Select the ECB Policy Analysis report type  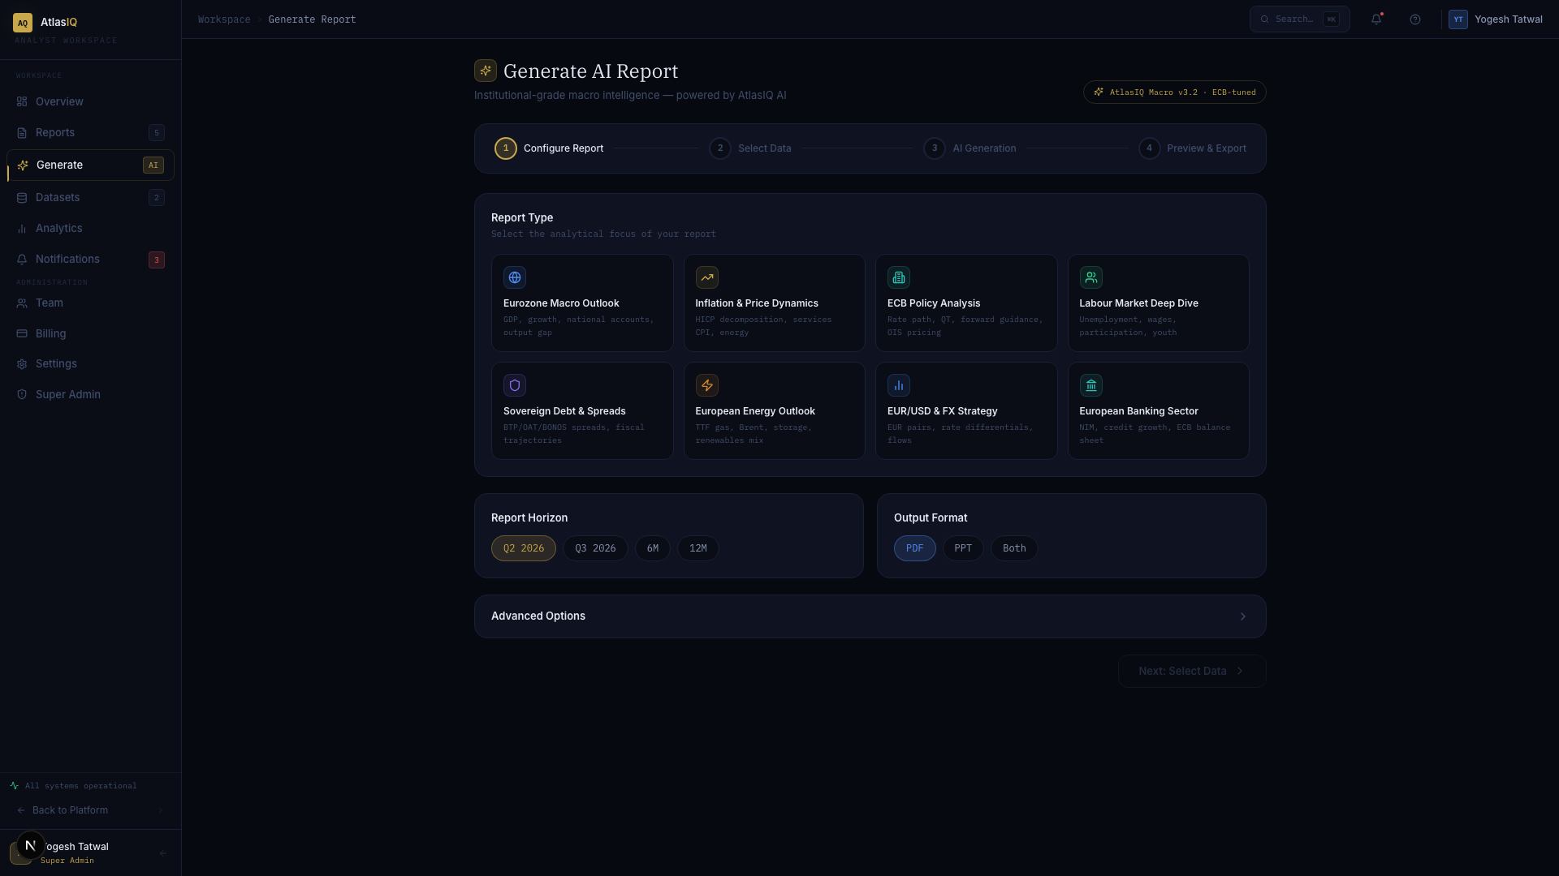coord(966,303)
